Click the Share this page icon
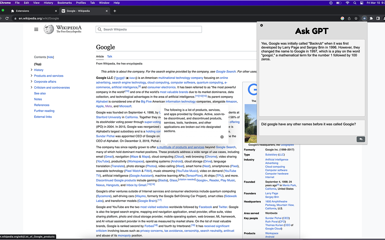Image resolution: width=385 pixels, height=240 pixels. pos(349,18)
